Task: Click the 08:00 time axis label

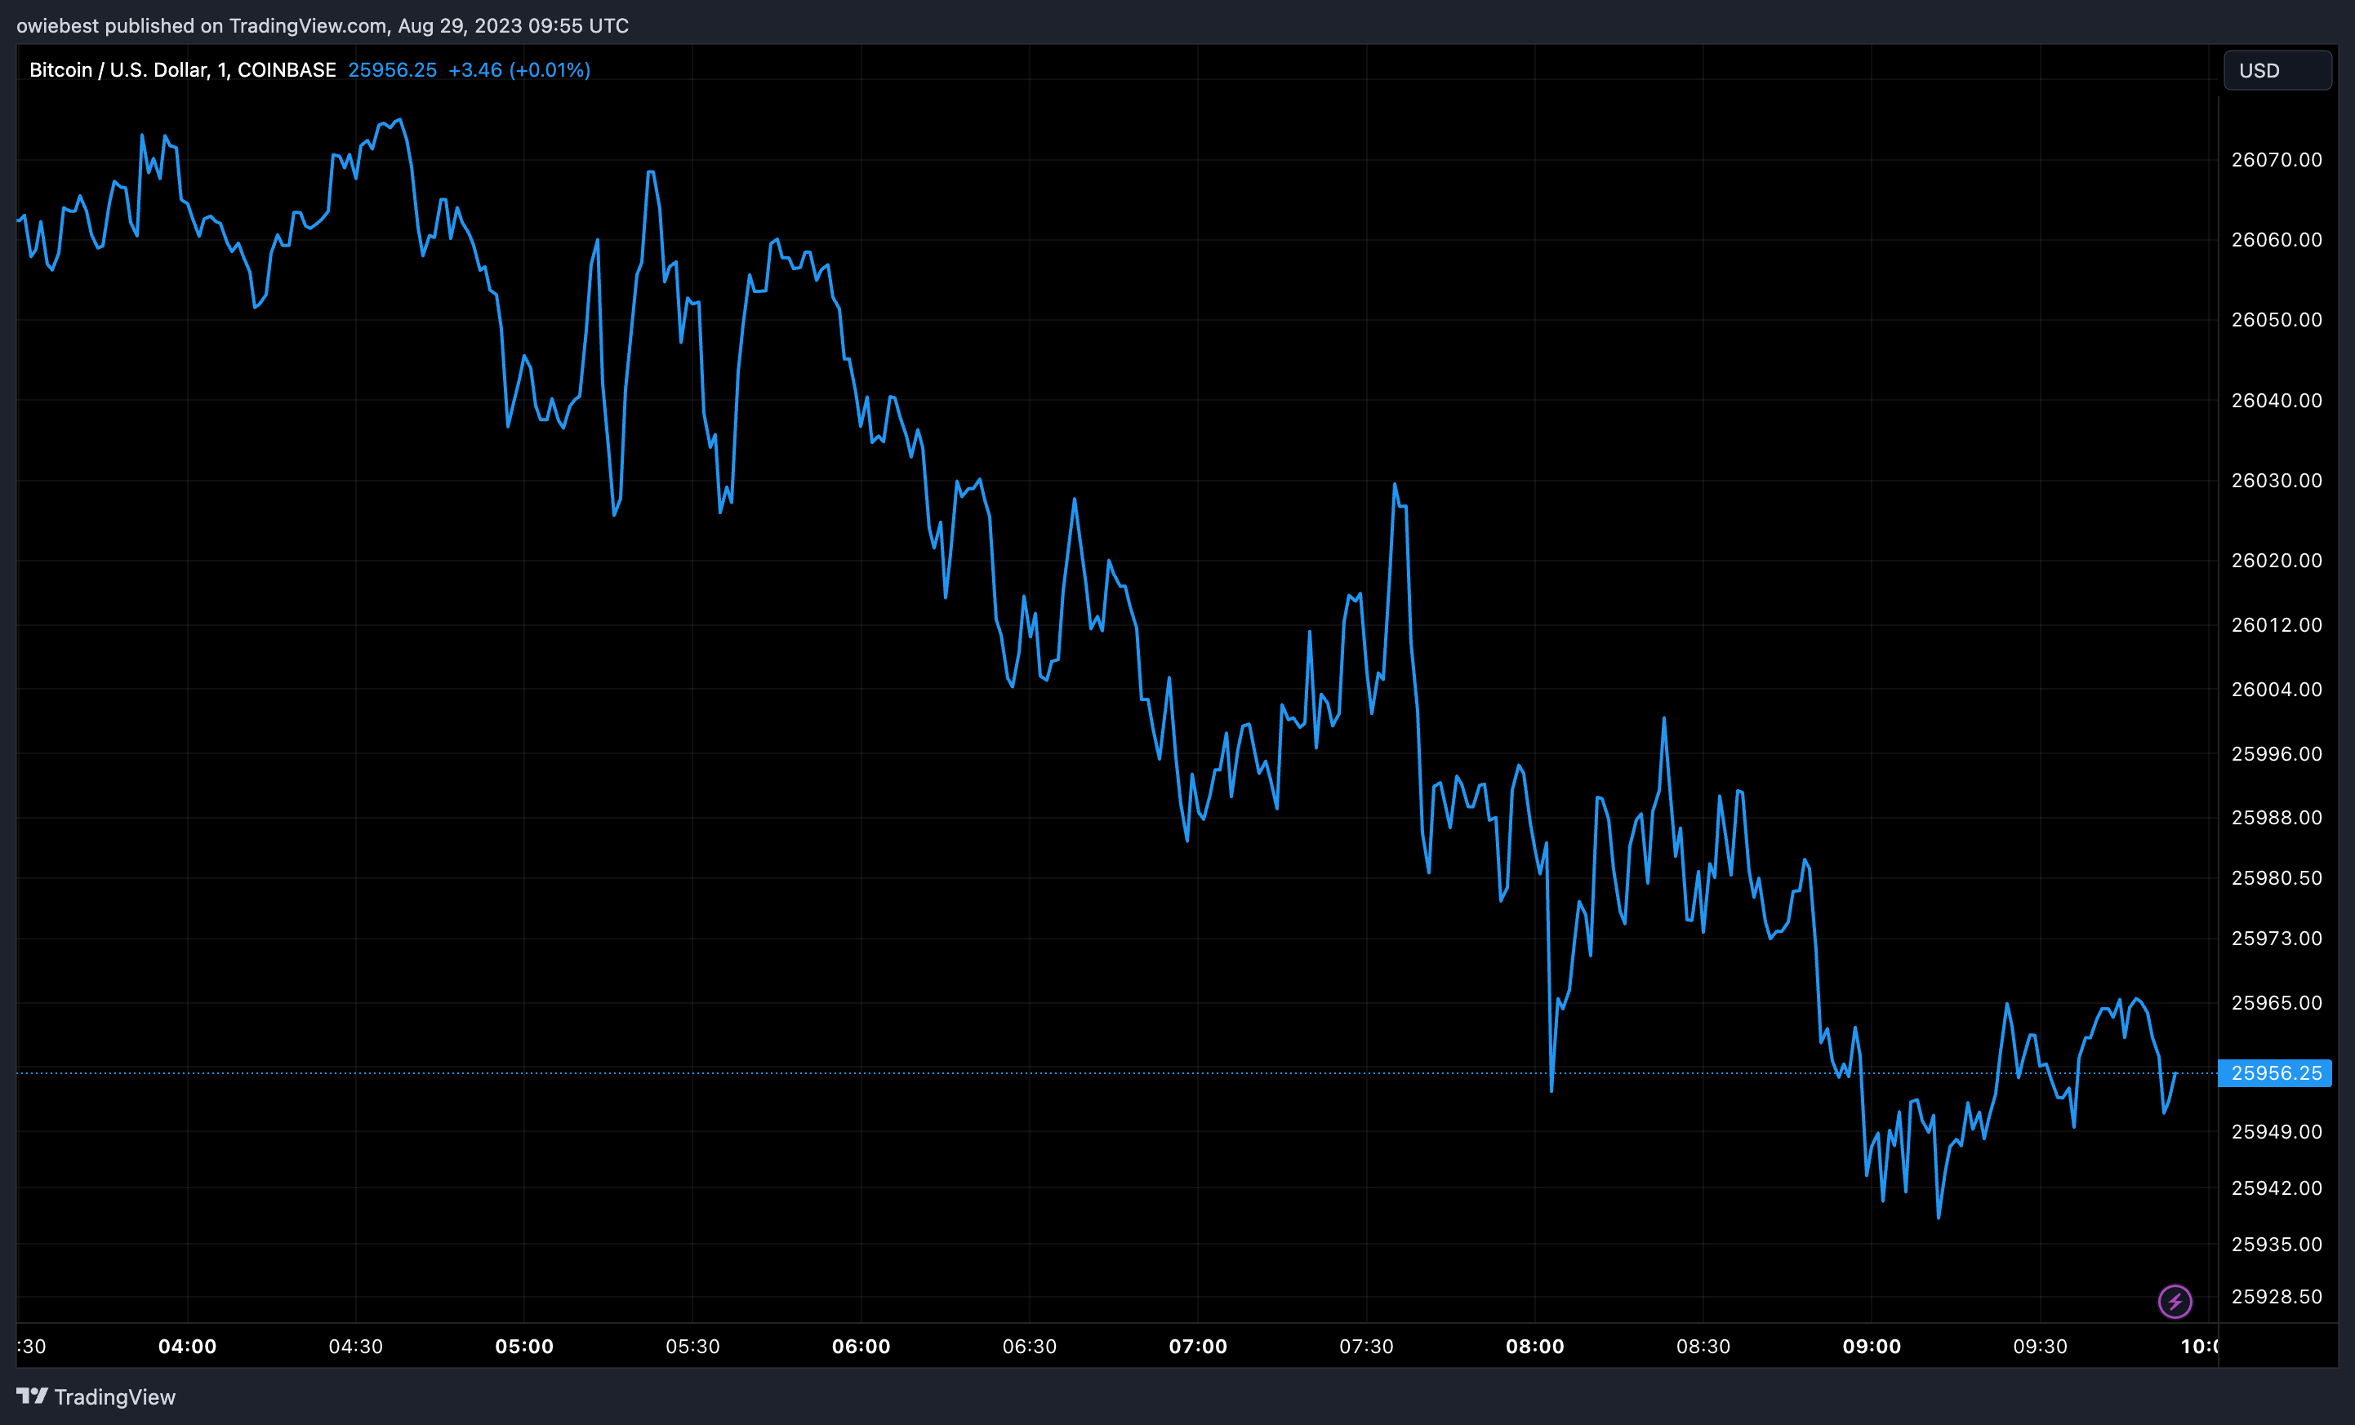Action: (1535, 1347)
